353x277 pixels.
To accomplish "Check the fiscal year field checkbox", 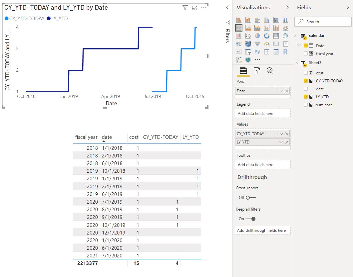I will 305,53.
